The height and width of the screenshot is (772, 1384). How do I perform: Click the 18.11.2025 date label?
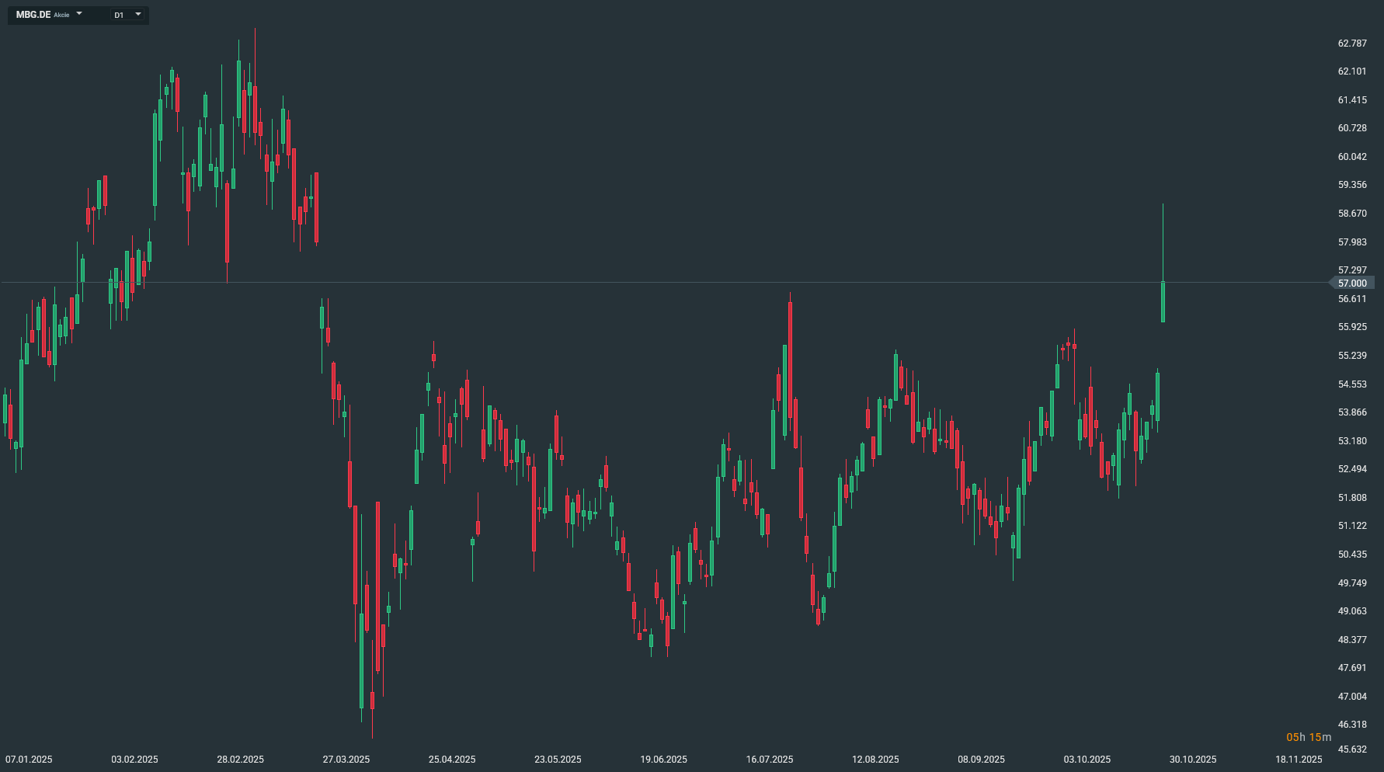[x=1299, y=760]
